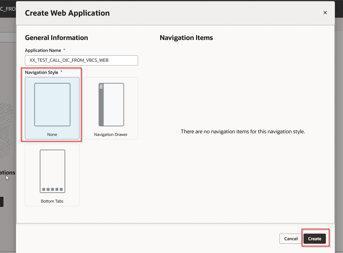
Task: Click the Bottom Tabs preview icon
Action: [x=52, y=171]
